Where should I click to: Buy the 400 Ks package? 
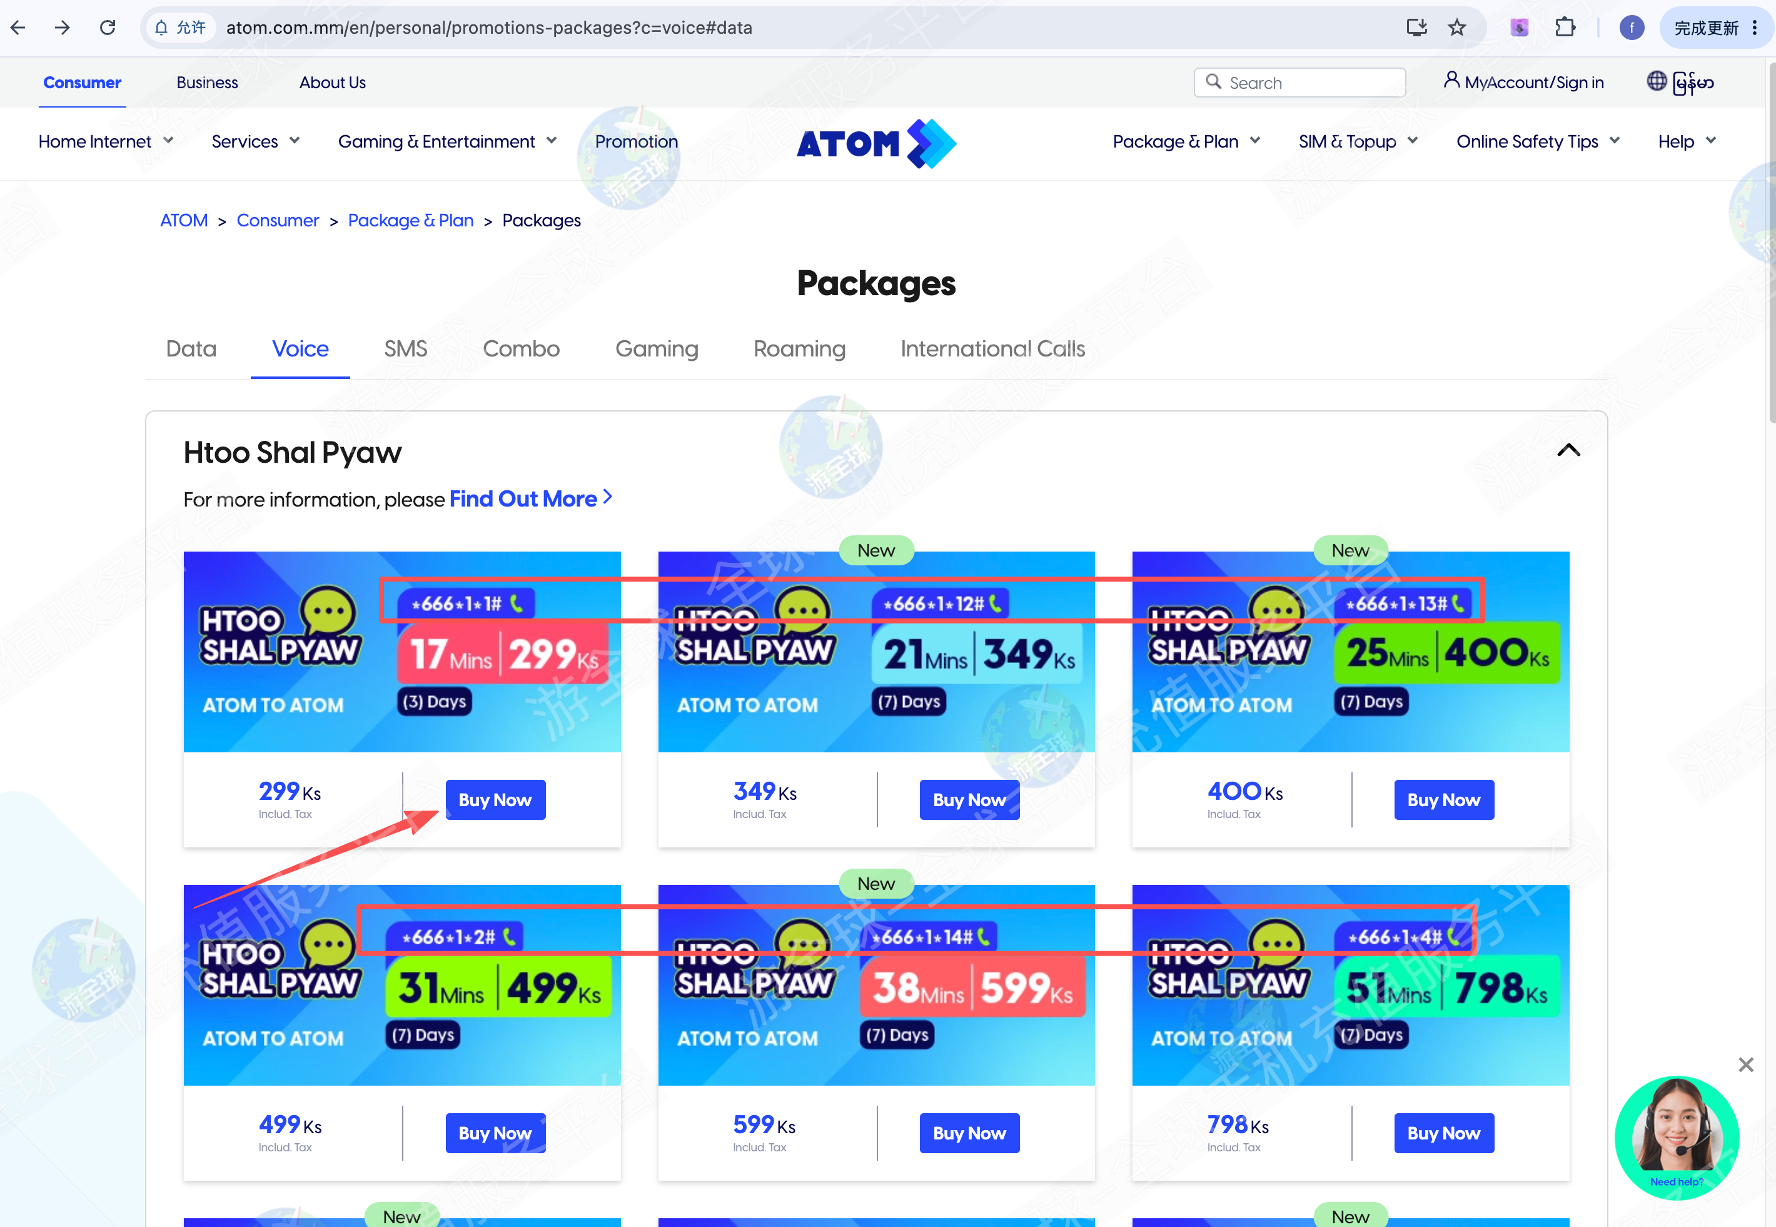[1444, 800]
